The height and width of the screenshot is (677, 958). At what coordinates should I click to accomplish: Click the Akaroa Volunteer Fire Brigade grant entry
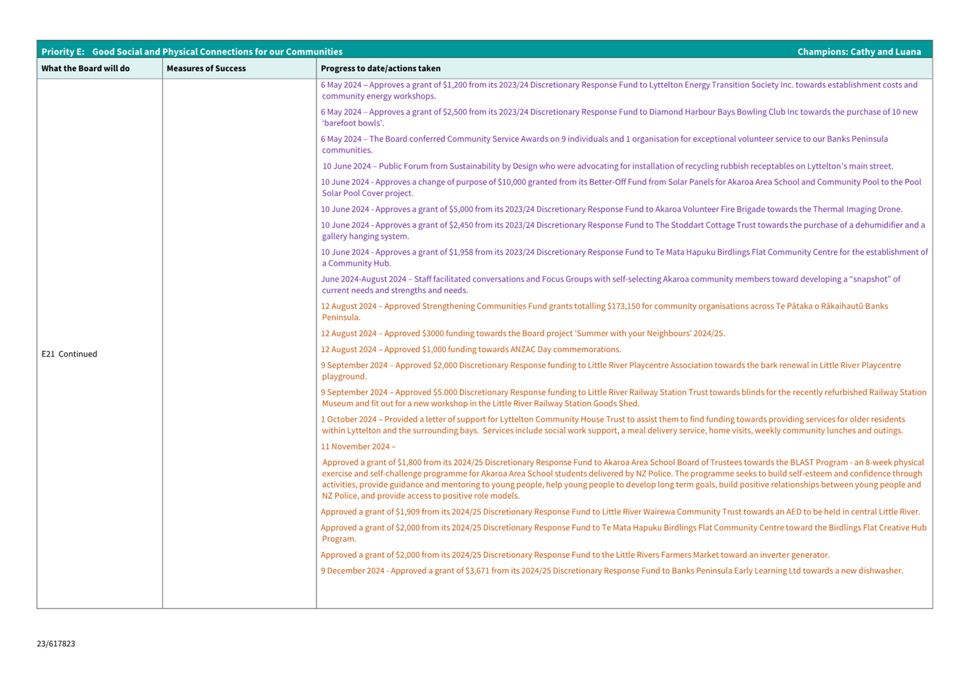coord(611,209)
